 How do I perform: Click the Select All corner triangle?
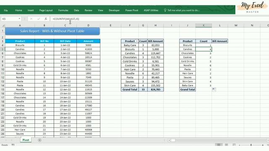coord(3,25)
